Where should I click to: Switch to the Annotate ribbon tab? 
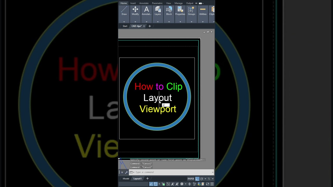[144, 3]
